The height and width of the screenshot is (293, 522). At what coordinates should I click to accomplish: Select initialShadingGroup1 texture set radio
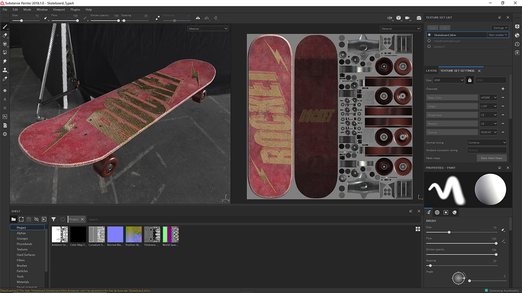tap(429, 41)
